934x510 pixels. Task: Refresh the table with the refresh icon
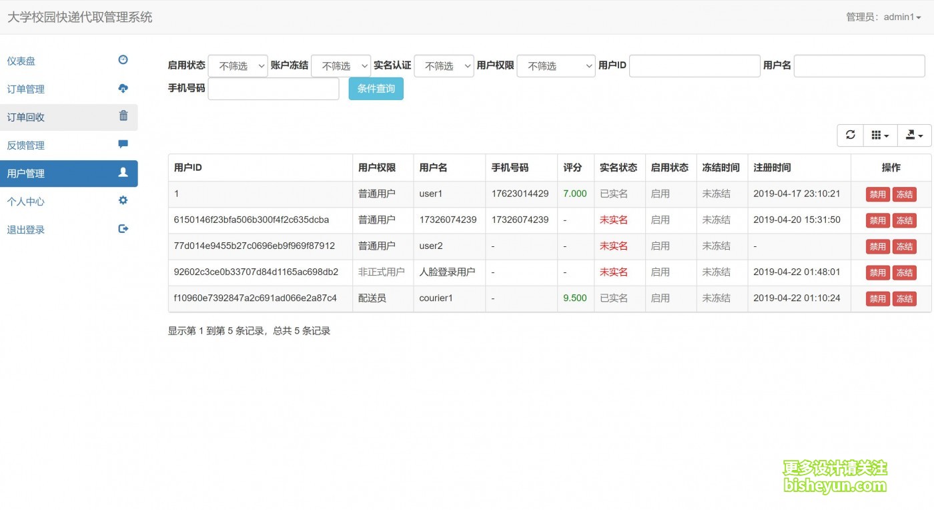(850, 135)
